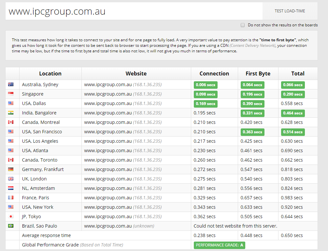Click the bold 'time to first byte' text
Image resolution: width=328 pixels, height=251 pixels.
(x=278, y=40)
